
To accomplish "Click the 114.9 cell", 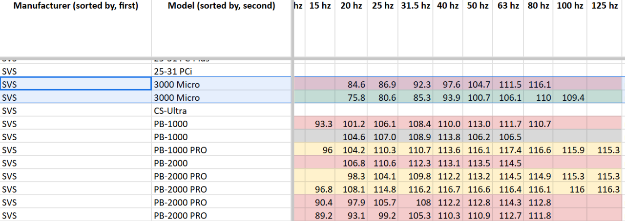I will pos(539,176).
